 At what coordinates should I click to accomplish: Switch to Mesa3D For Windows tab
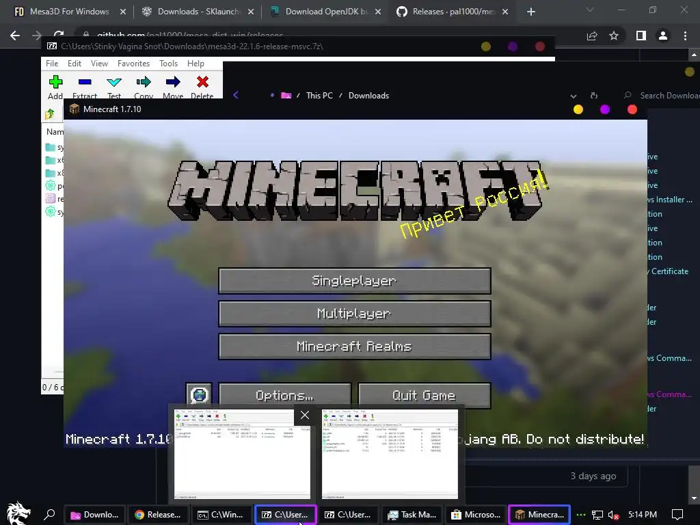69,12
